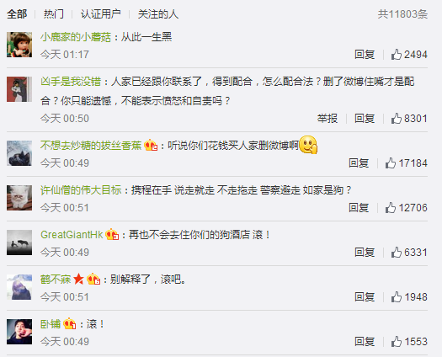Click the red star badge beside 鹤不寐

click(78, 280)
